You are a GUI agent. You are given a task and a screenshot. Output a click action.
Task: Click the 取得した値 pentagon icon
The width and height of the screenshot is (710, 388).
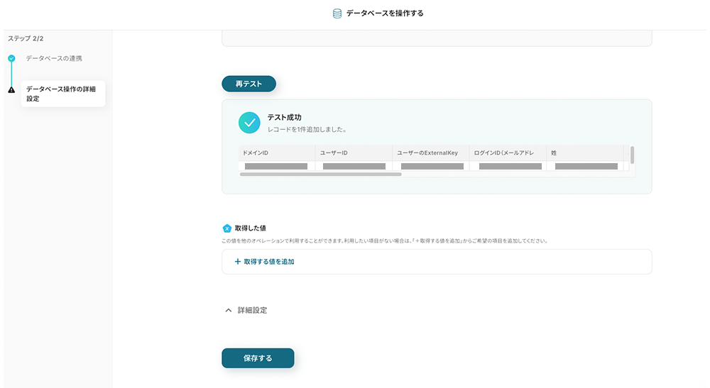pyautogui.click(x=227, y=228)
